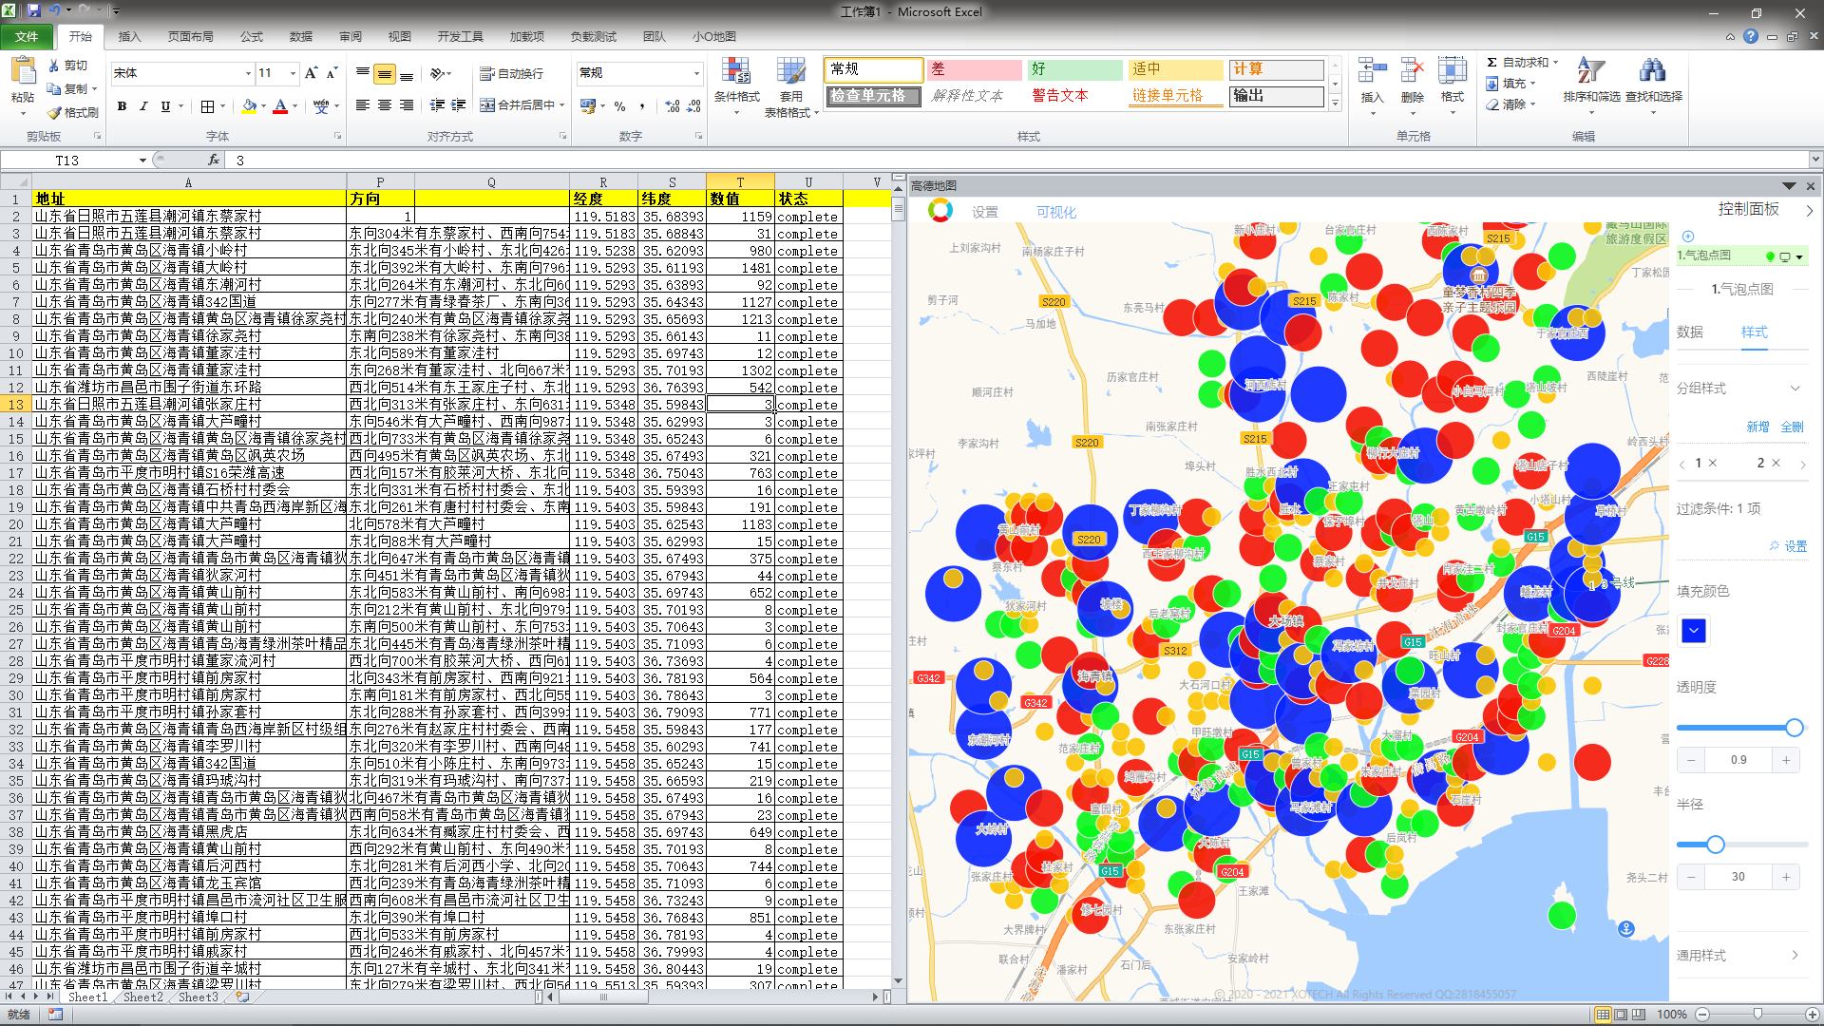Toggle Top Align vertical alignment

(x=363, y=73)
